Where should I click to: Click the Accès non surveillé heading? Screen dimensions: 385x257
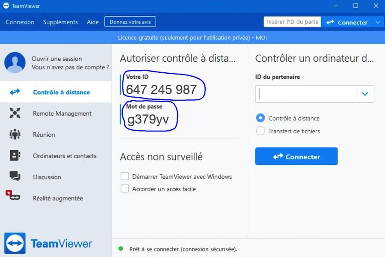(161, 157)
